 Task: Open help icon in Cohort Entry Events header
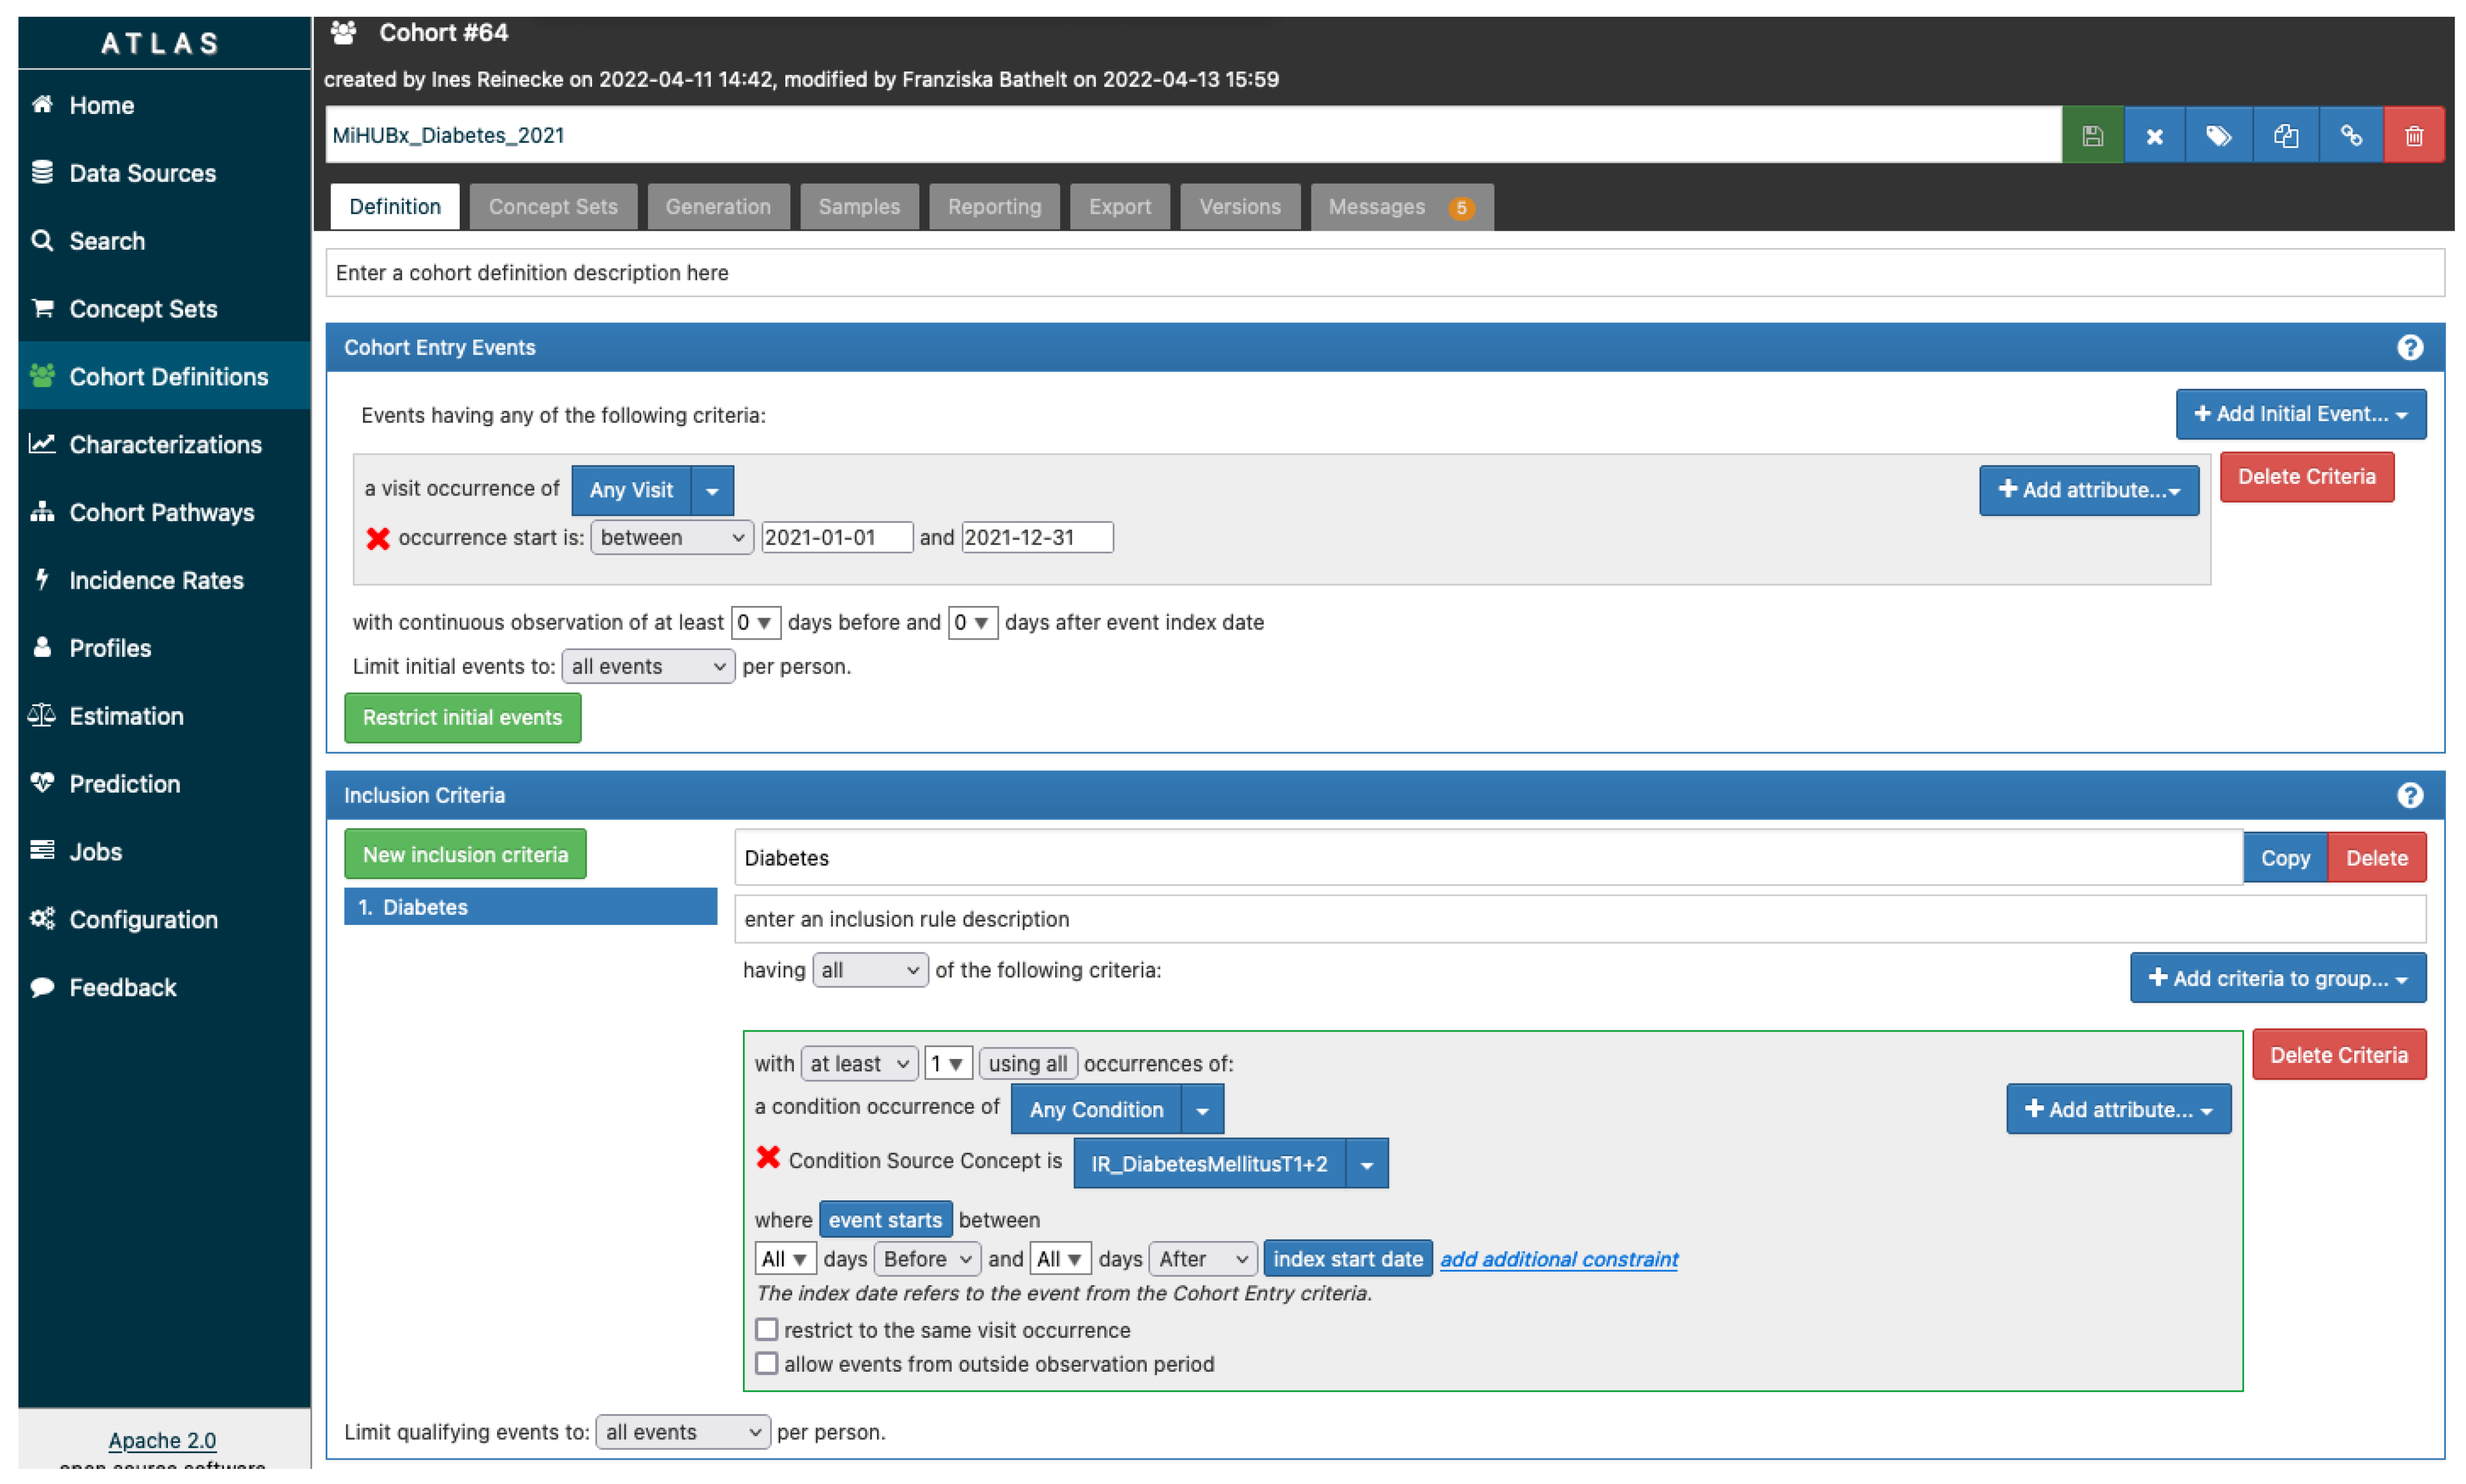click(2410, 347)
